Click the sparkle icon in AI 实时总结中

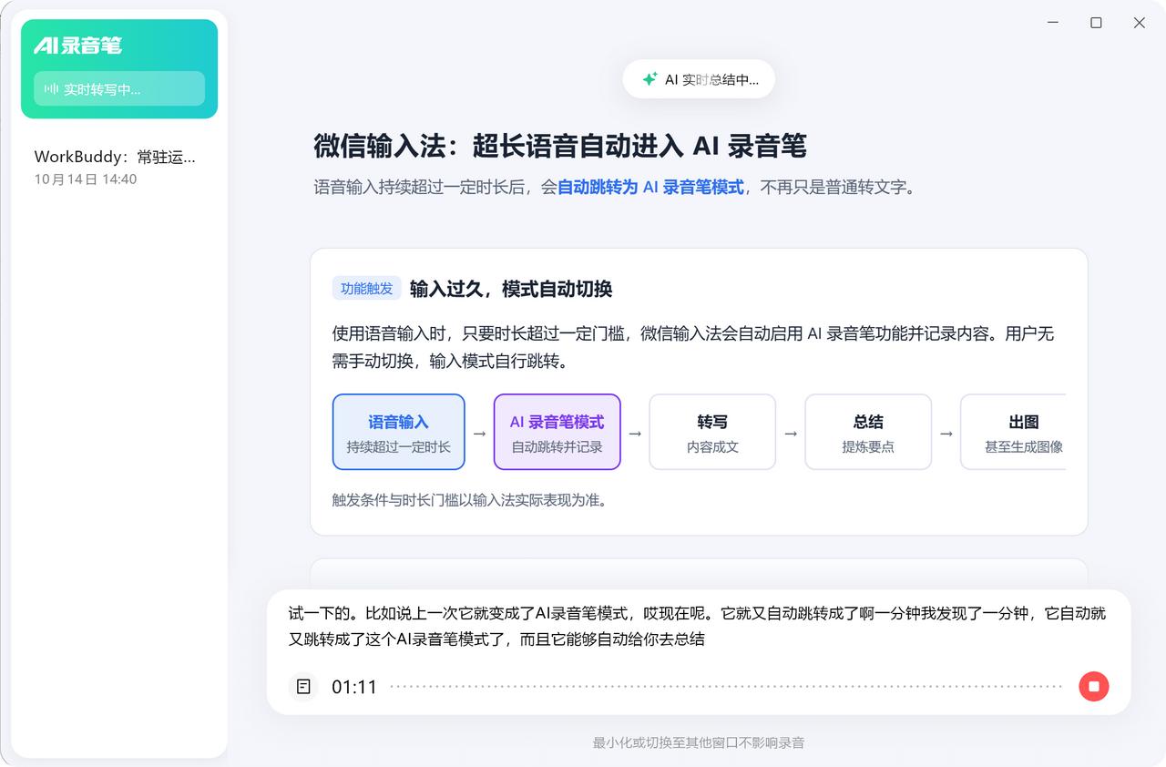pos(649,79)
